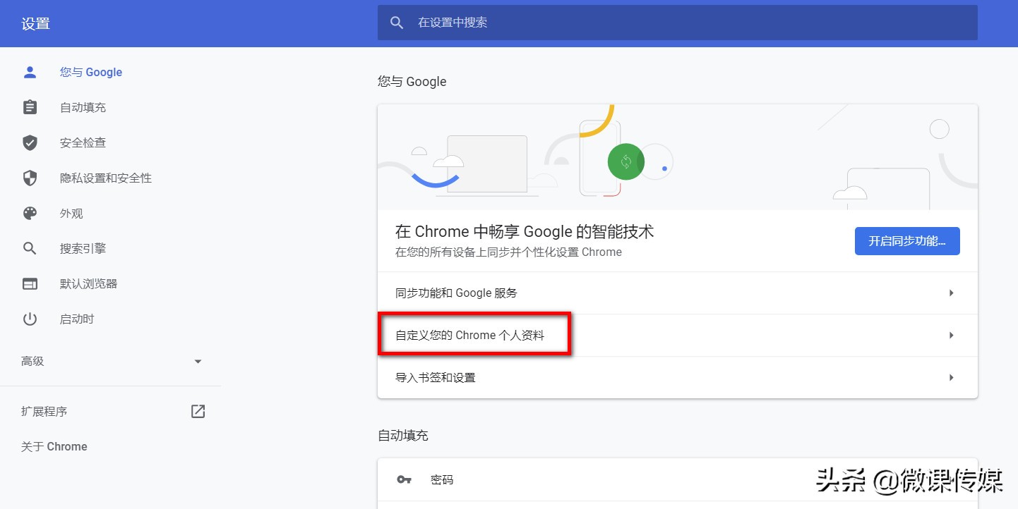
Task: Click the magnifier icon for 搜索引擎
Action: 30,248
